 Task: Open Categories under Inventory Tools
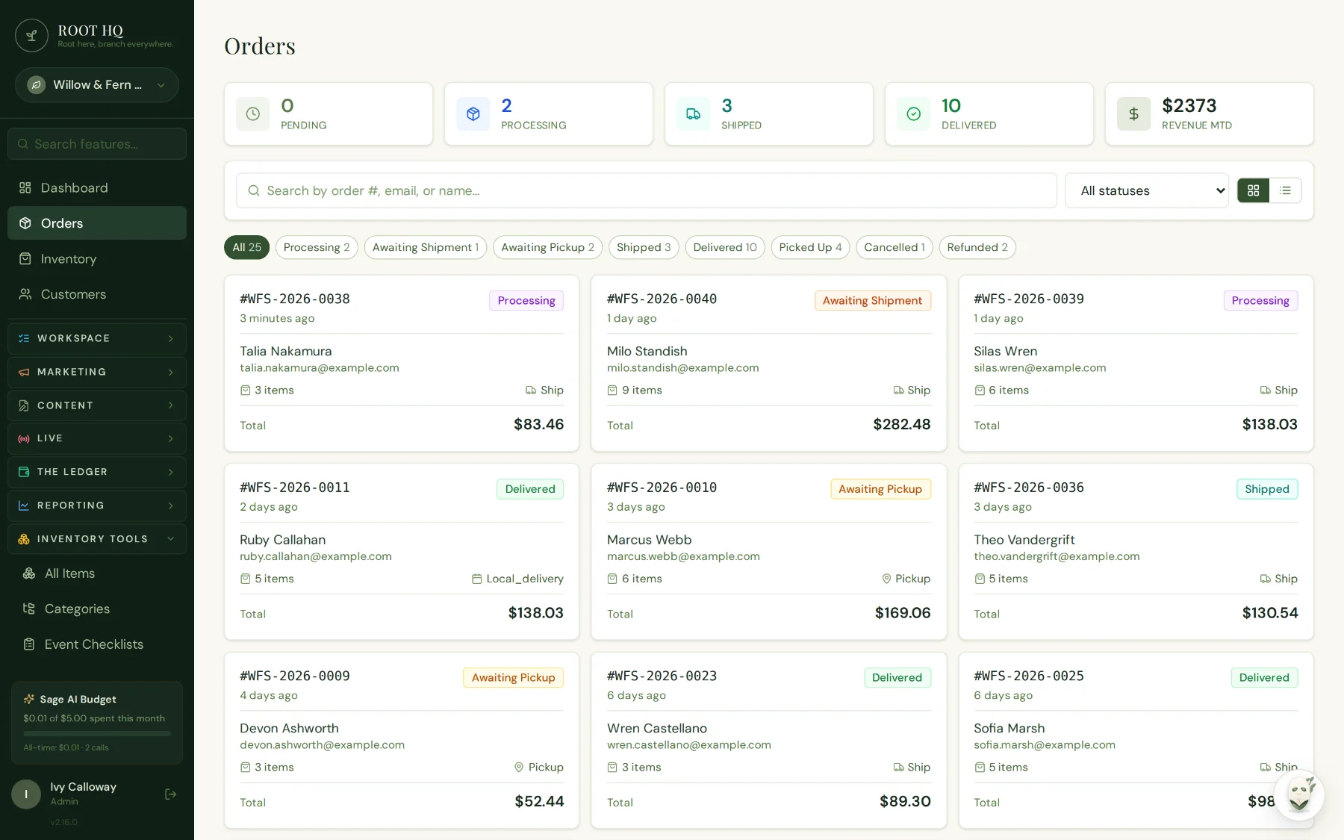[x=97, y=609]
